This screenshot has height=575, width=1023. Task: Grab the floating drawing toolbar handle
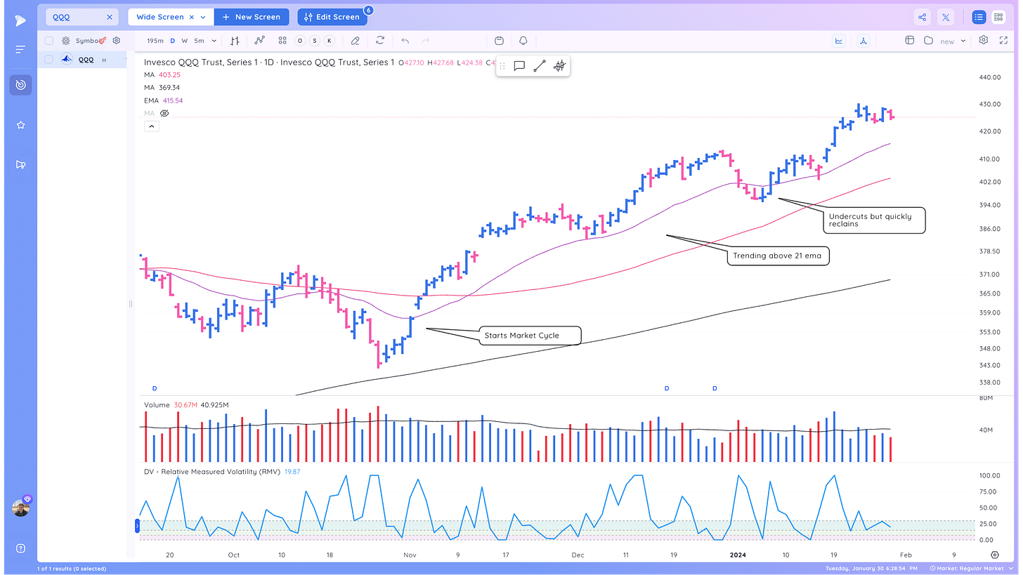(x=502, y=66)
